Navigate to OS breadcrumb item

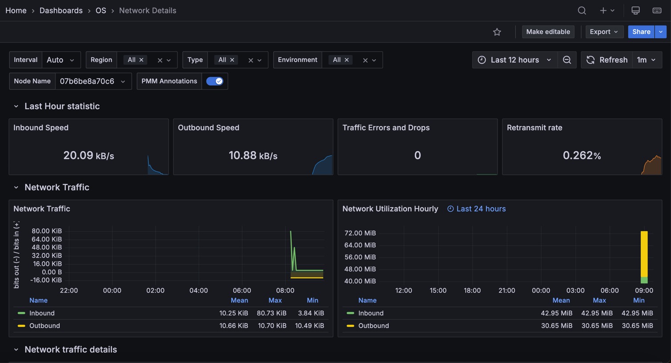[x=101, y=10]
